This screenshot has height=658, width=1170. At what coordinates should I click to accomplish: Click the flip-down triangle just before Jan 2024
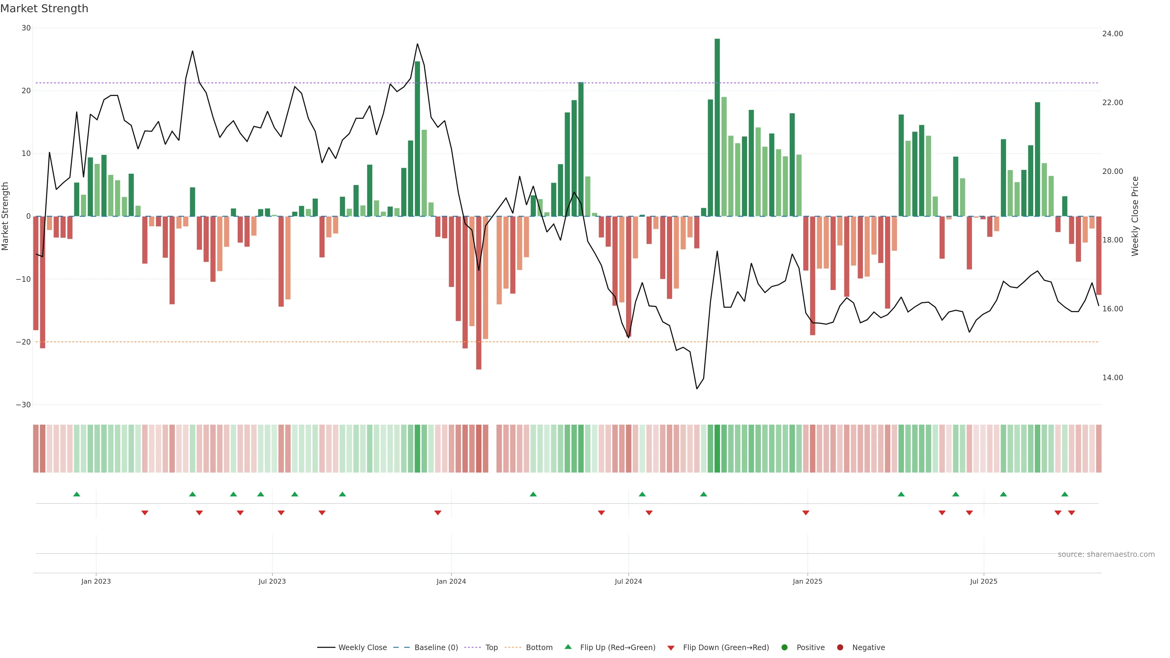(x=438, y=513)
